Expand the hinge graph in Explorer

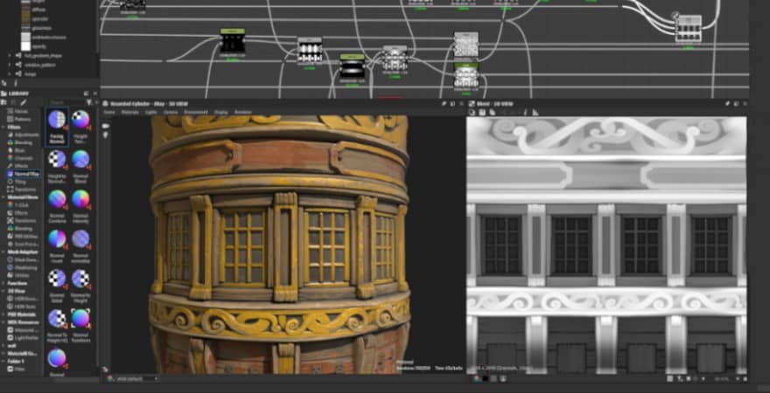10,73
